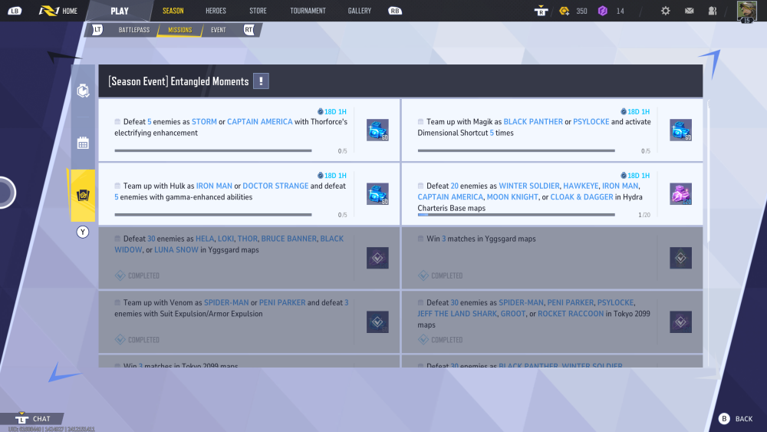The height and width of the screenshot is (432, 767).
Task: Open the friends list icon
Action: 713,11
